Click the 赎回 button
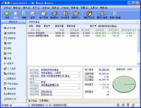 (38, 26)
